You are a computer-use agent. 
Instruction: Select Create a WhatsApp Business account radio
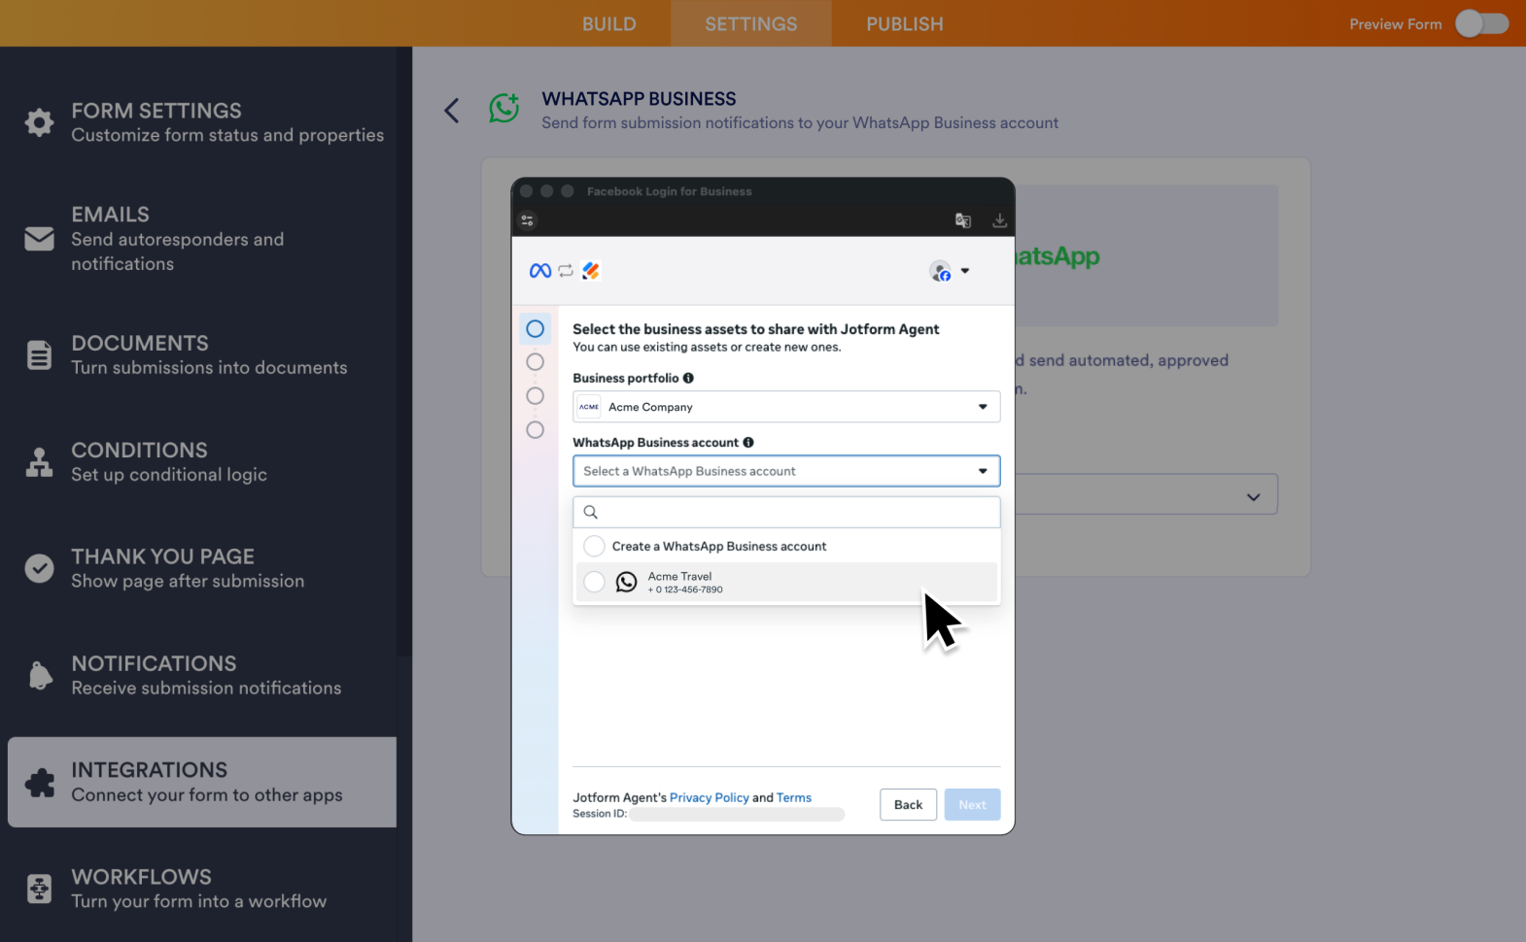[594, 546]
